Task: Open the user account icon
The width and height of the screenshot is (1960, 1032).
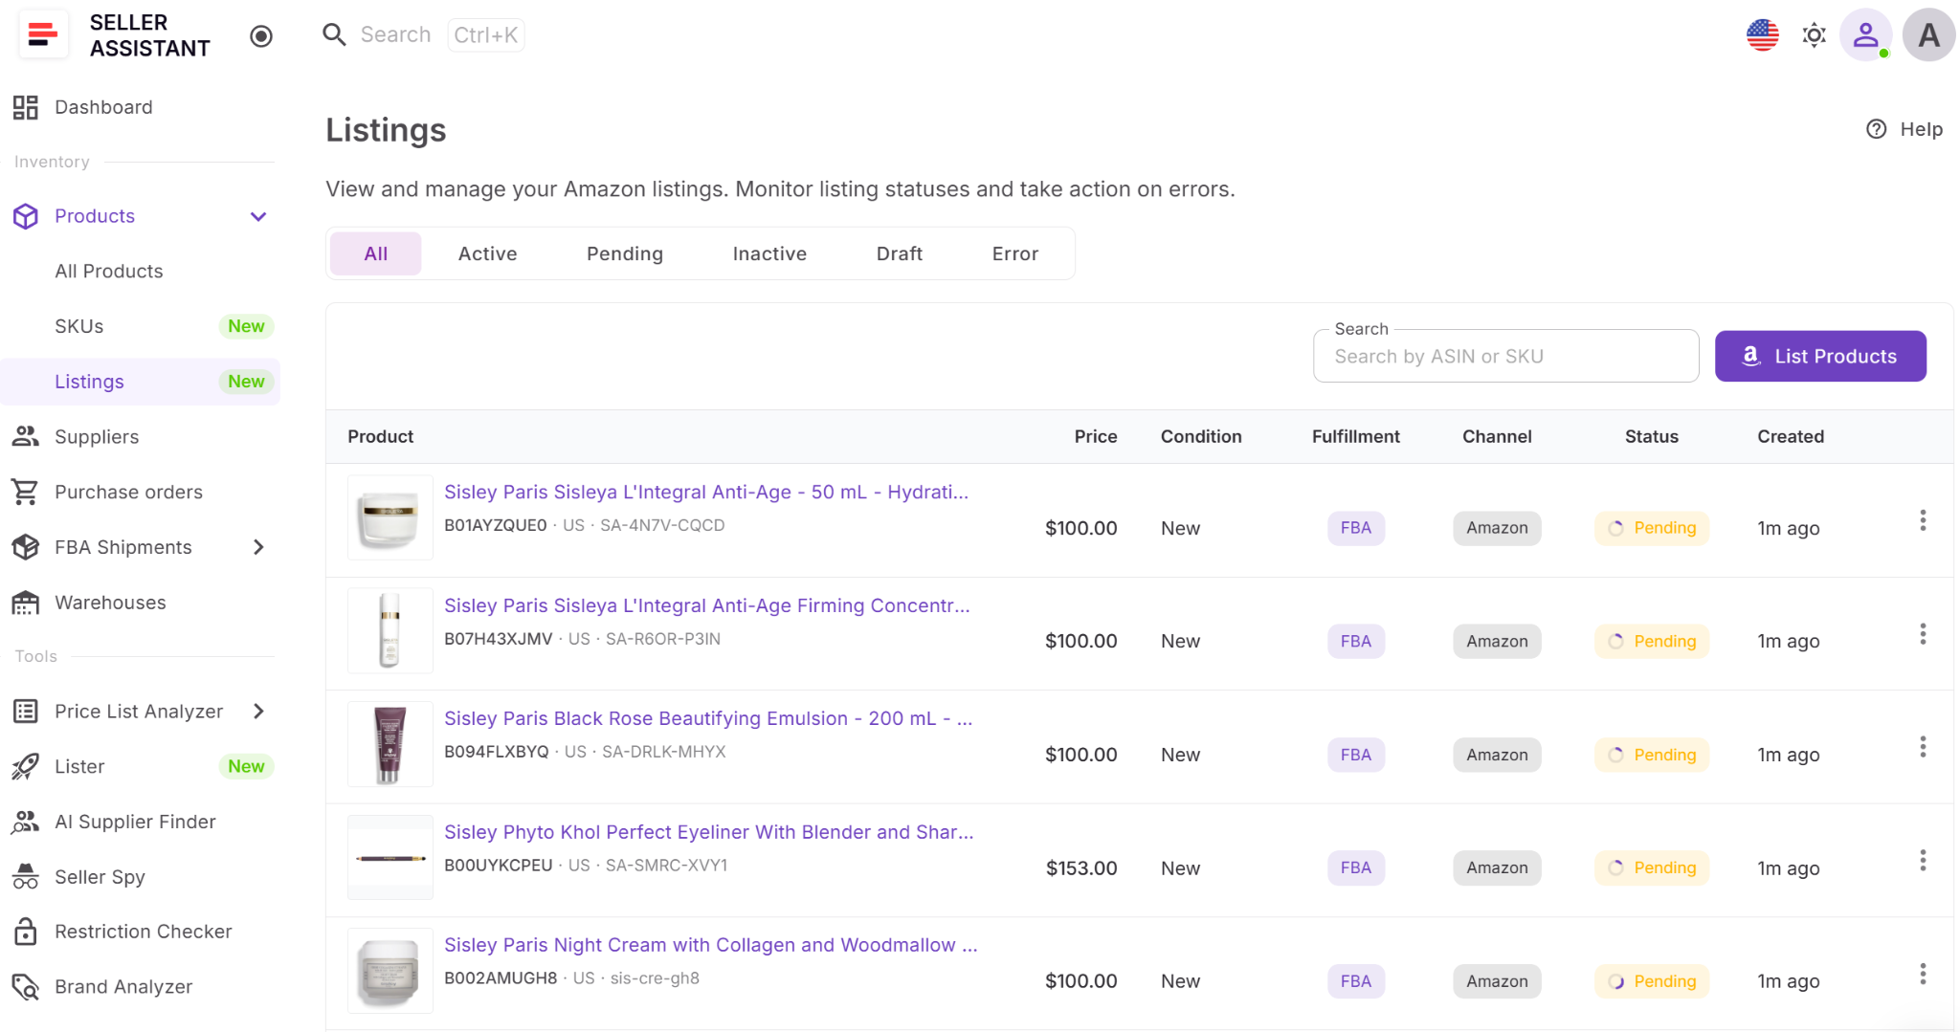Action: pyautogui.click(x=1865, y=35)
